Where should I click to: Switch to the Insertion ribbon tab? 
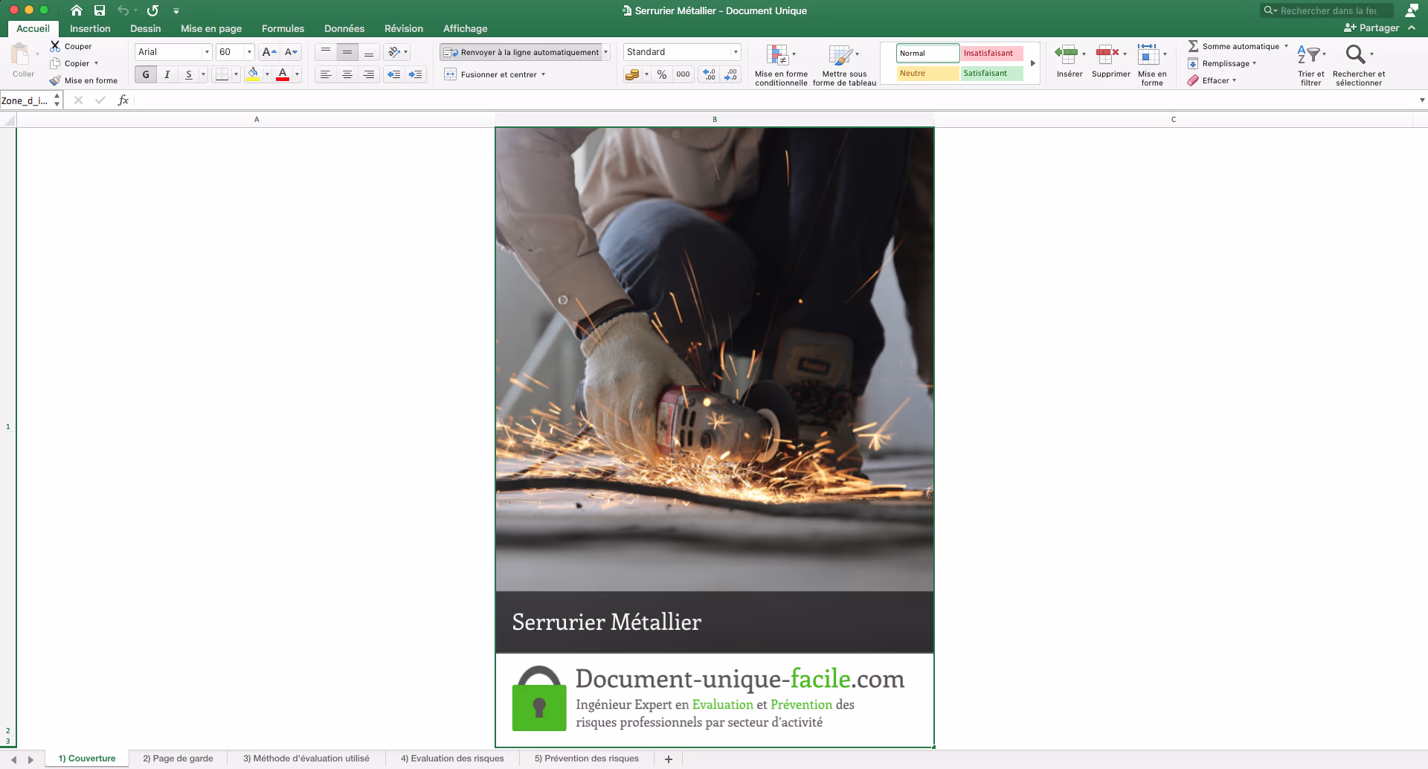pos(90,28)
